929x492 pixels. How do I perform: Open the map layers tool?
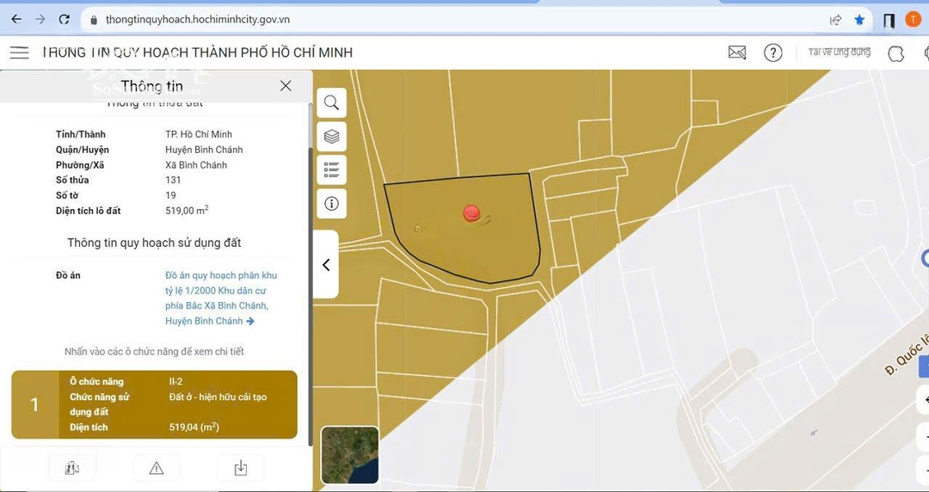pyautogui.click(x=331, y=137)
